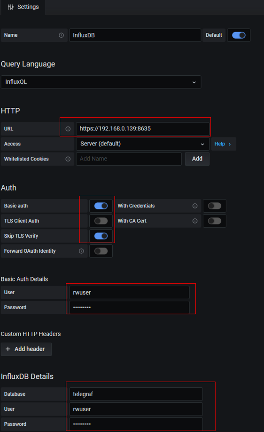264x432 pixels.
Task: Click the With Credentials info icon
Action: [195, 206]
